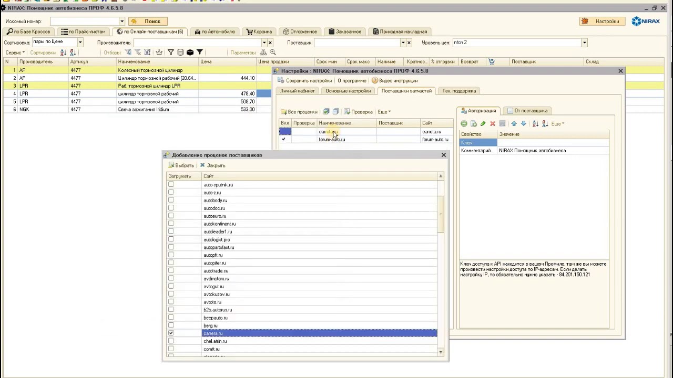The image size is (673, 378).
Task: Enable the avtoto.ru checkbox
Action: point(171,302)
